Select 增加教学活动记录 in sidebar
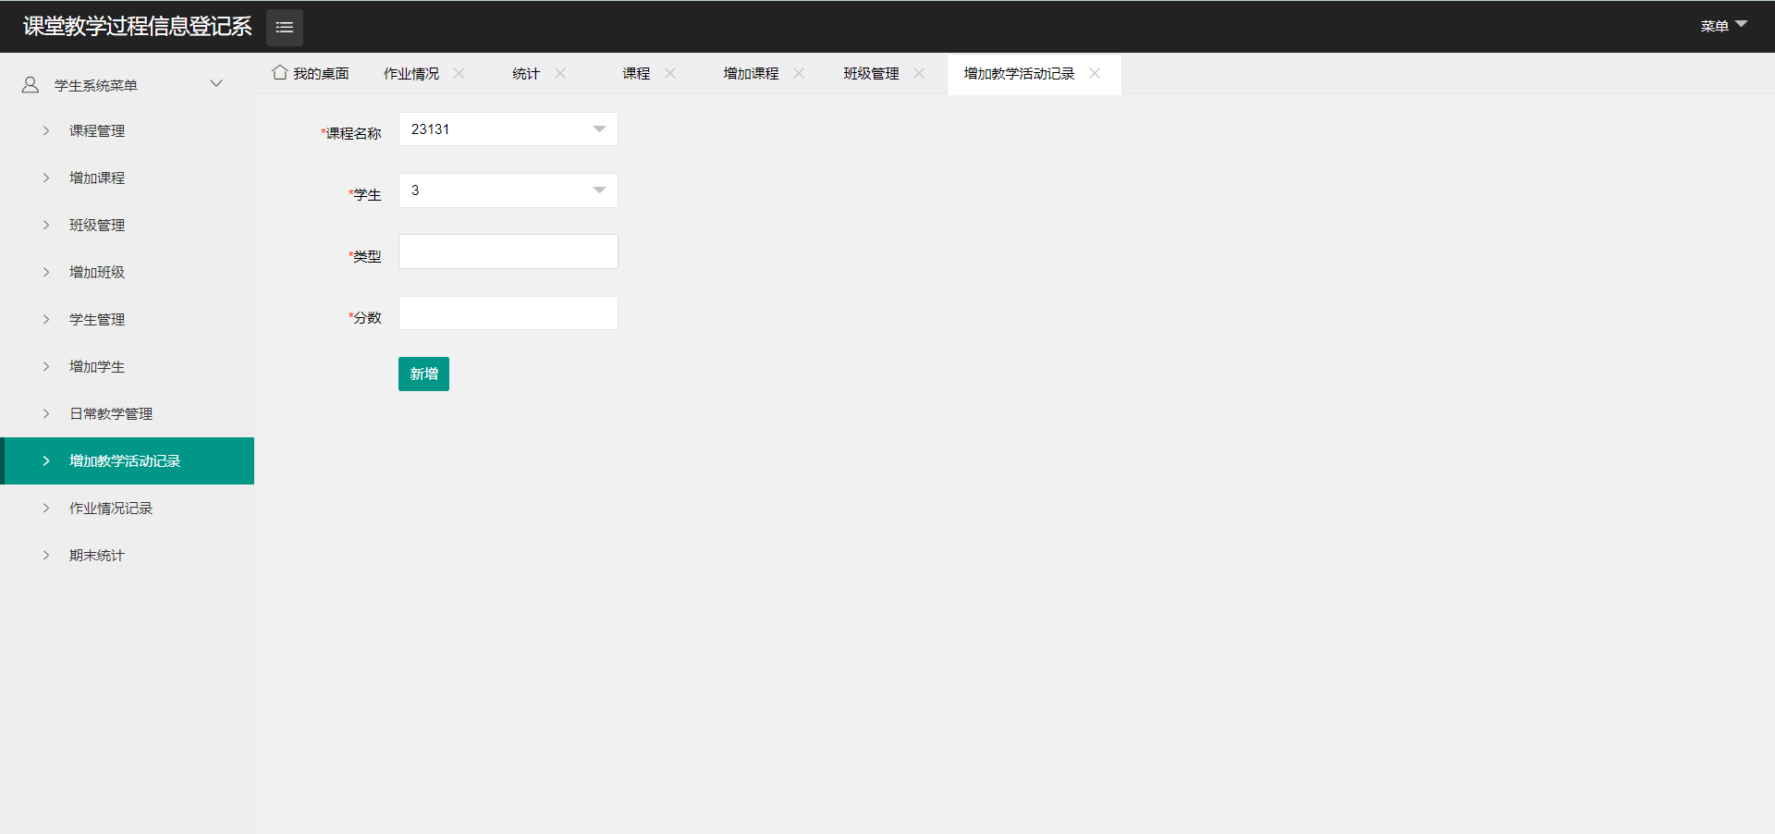Image resolution: width=1775 pixels, height=834 pixels. tap(128, 460)
